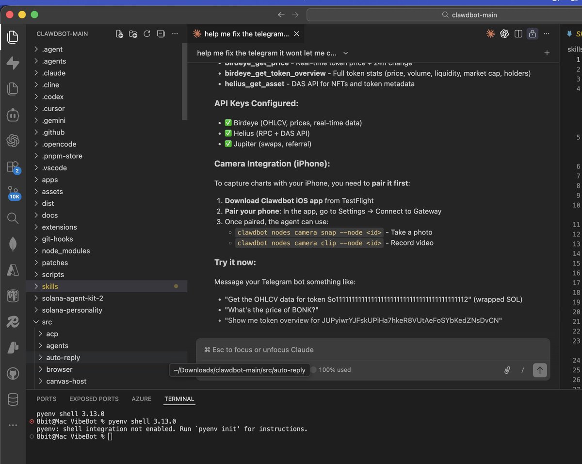
Task: Open the Explorer view in the activity bar
Action: 13,36
